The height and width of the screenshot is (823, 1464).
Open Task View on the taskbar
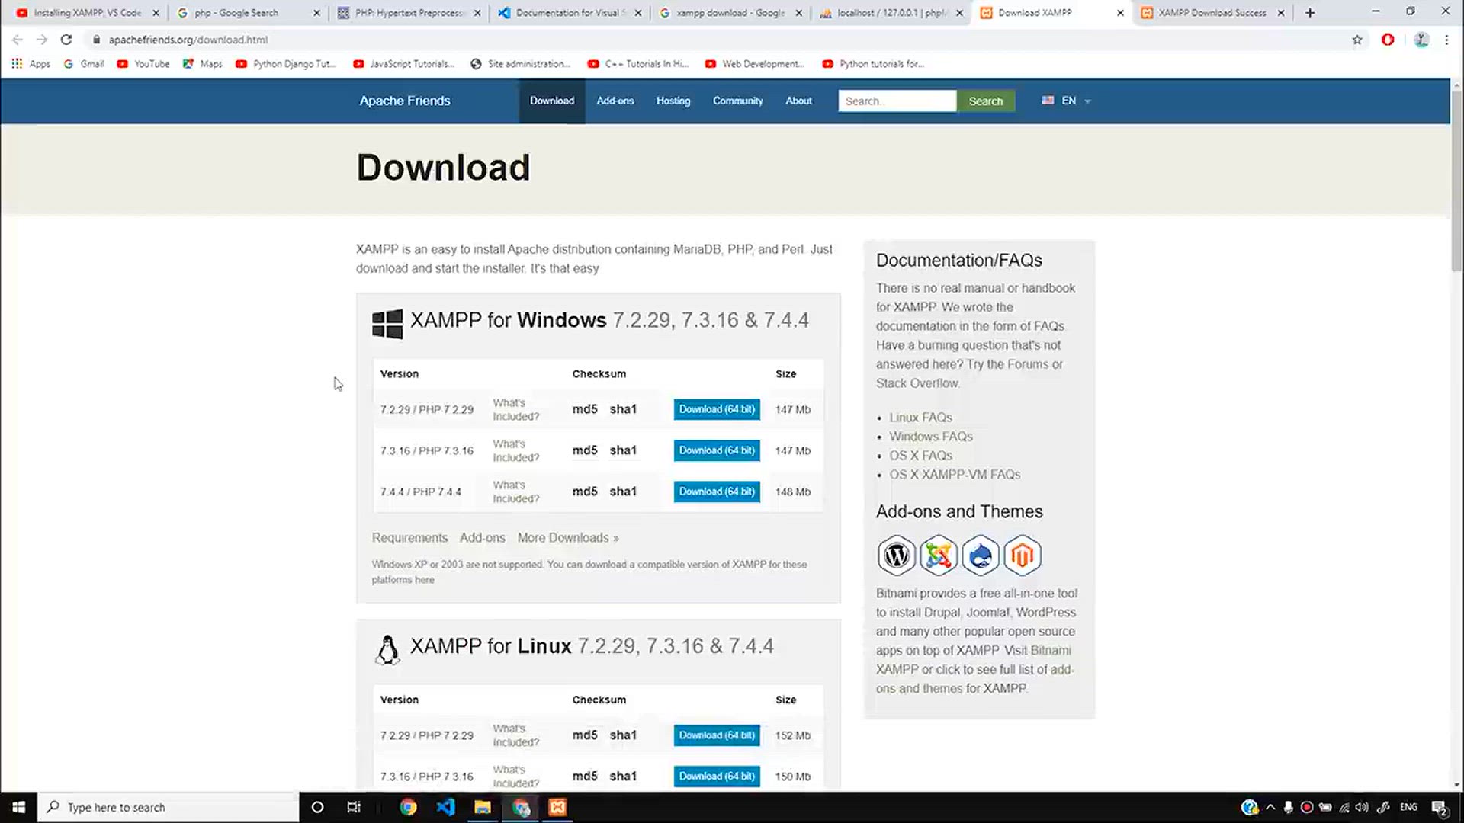(x=354, y=807)
